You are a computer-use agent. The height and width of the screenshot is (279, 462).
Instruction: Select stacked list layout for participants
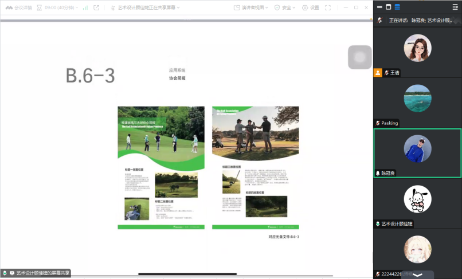point(397,7)
